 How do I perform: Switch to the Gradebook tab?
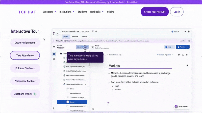point(75,36)
